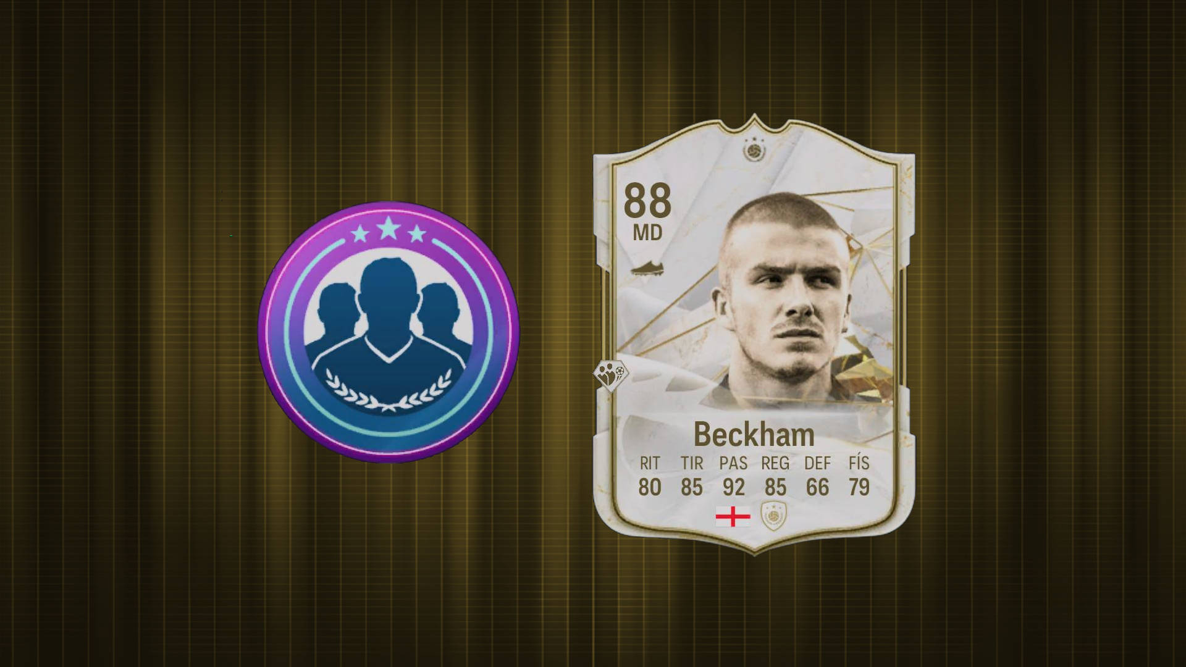Click the Icon crest beside the flag
The height and width of the screenshot is (667, 1186).
pos(773,516)
